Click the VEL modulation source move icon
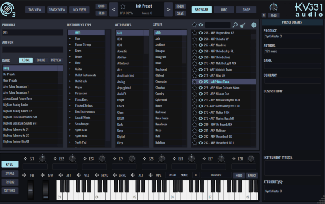 pos(79,175)
